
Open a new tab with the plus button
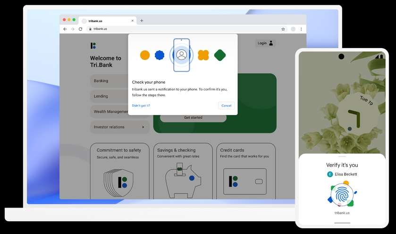coord(142,21)
